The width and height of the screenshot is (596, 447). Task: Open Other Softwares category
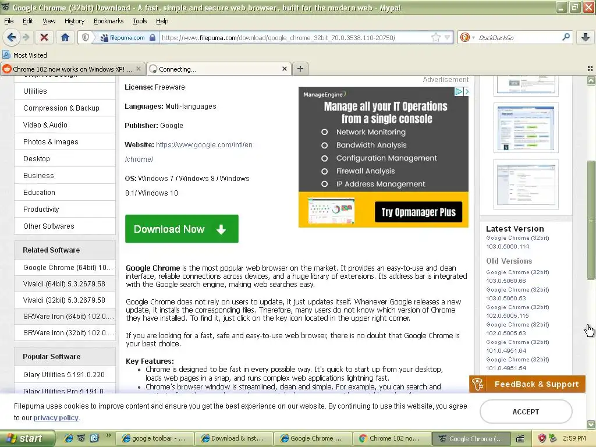point(65,226)
